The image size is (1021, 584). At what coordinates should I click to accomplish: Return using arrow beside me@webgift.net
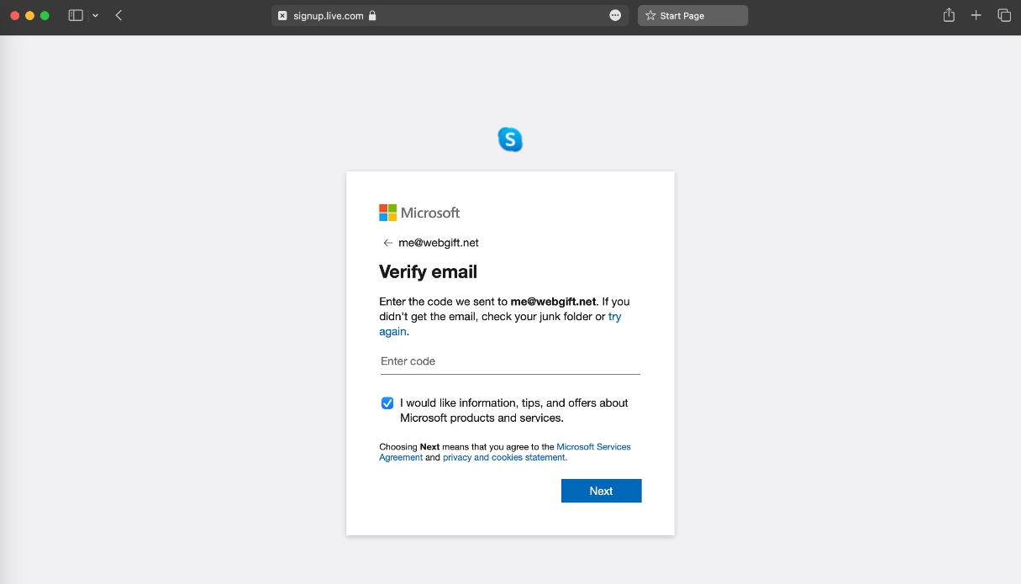(x=387, y=243)
